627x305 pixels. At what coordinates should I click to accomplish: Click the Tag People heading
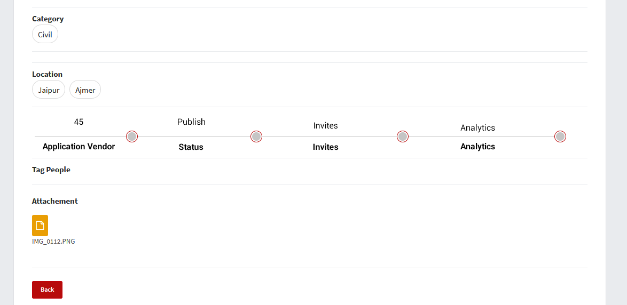tap(51, 170)
